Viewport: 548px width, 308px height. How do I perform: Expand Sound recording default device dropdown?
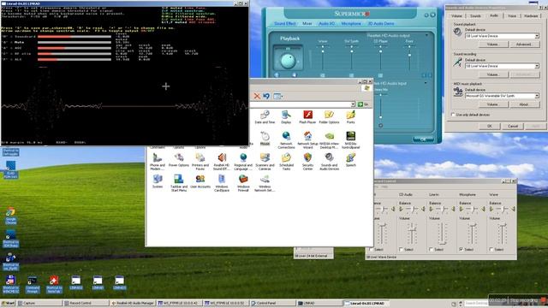tap(537, 66)
